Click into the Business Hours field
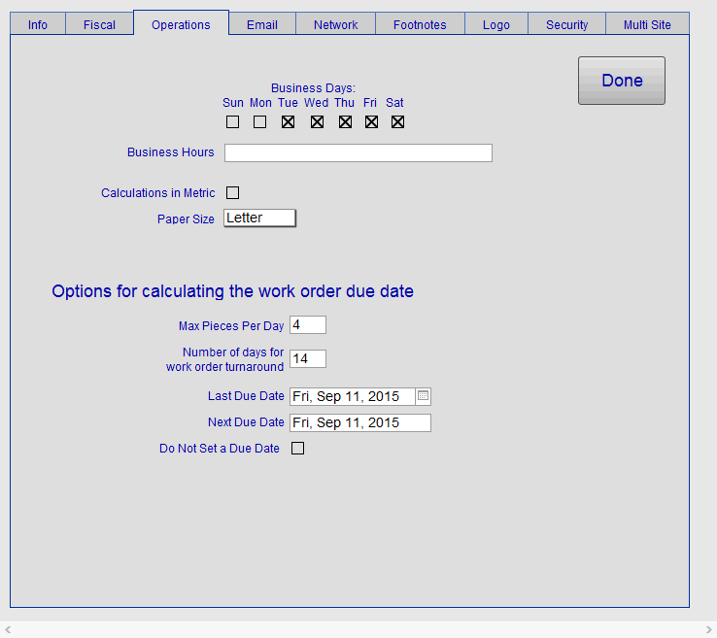The width and height of the screenshot is (717, 638). tap(358, 152)
